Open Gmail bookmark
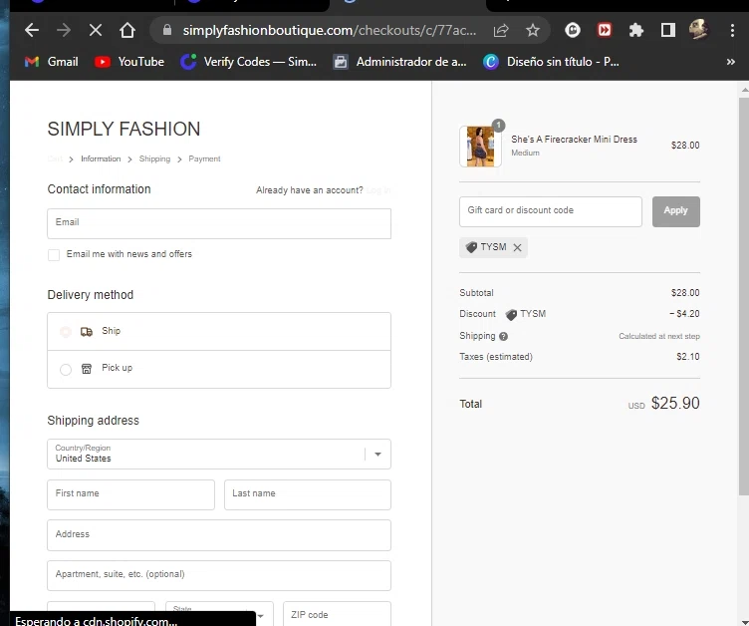The width and height of the screenshot is (749, 626). [52, 62]
